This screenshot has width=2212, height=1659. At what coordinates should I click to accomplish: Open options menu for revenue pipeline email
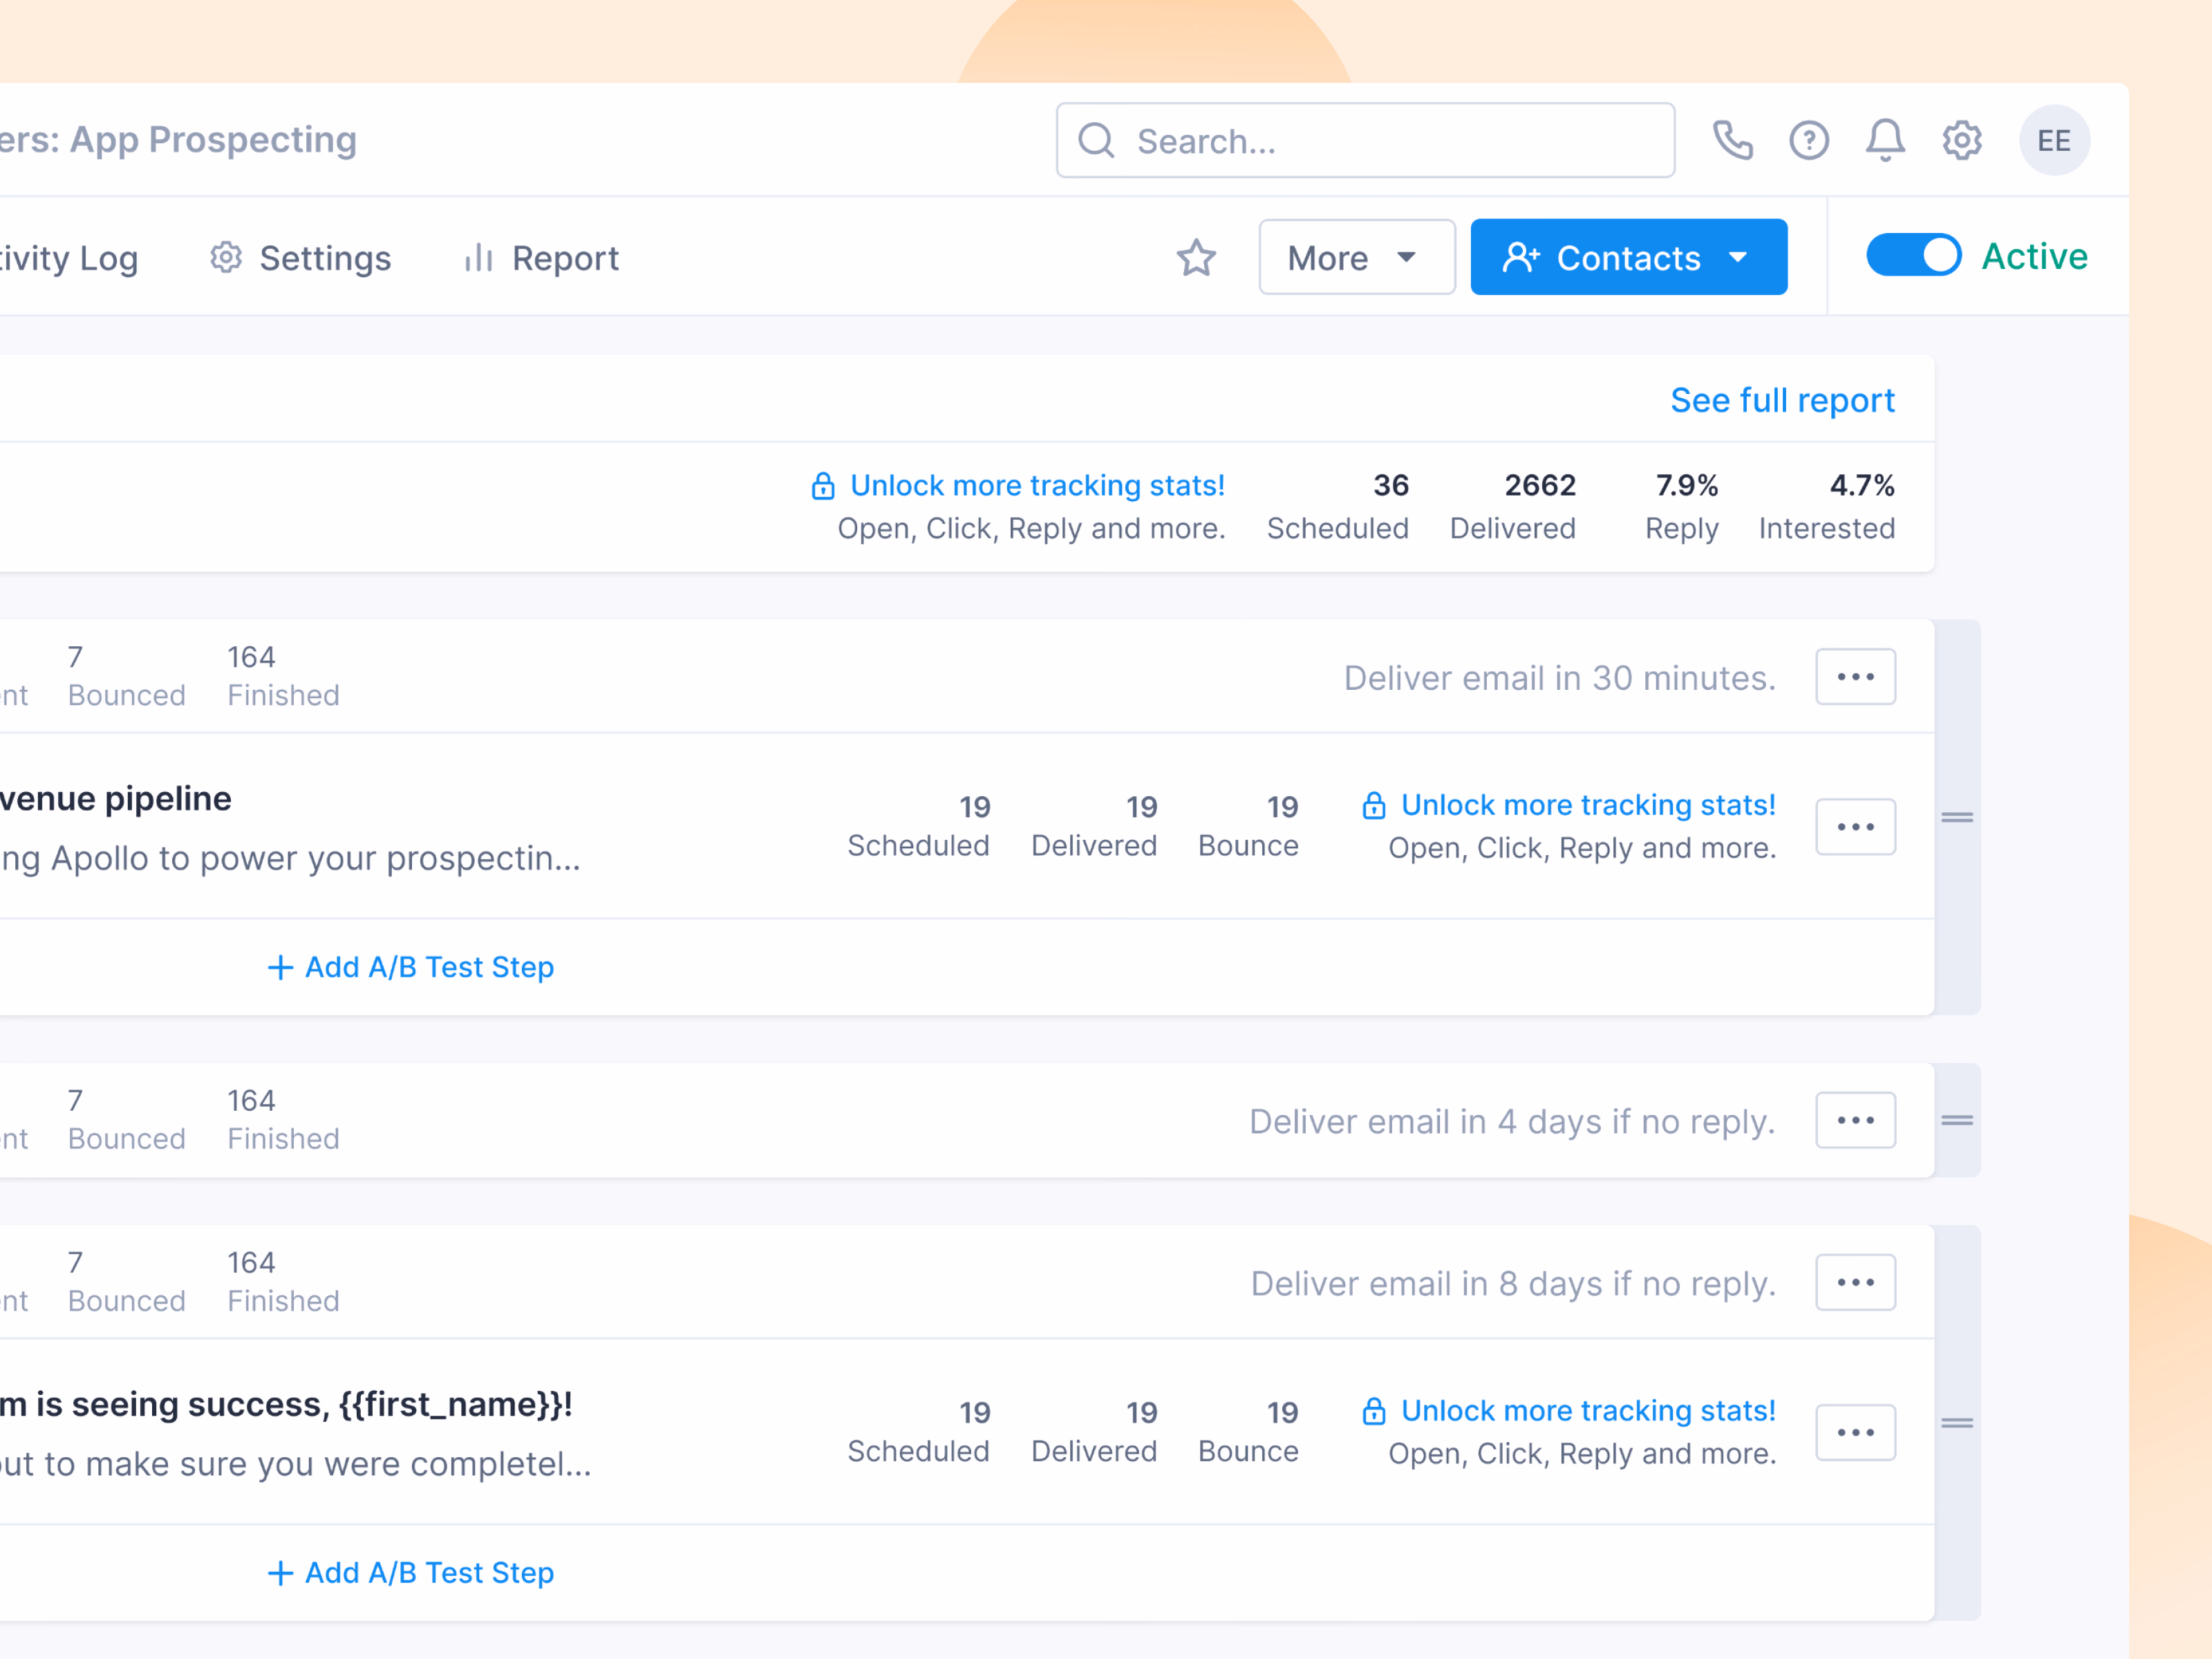pyautogui.click(x=1855, y=827)
